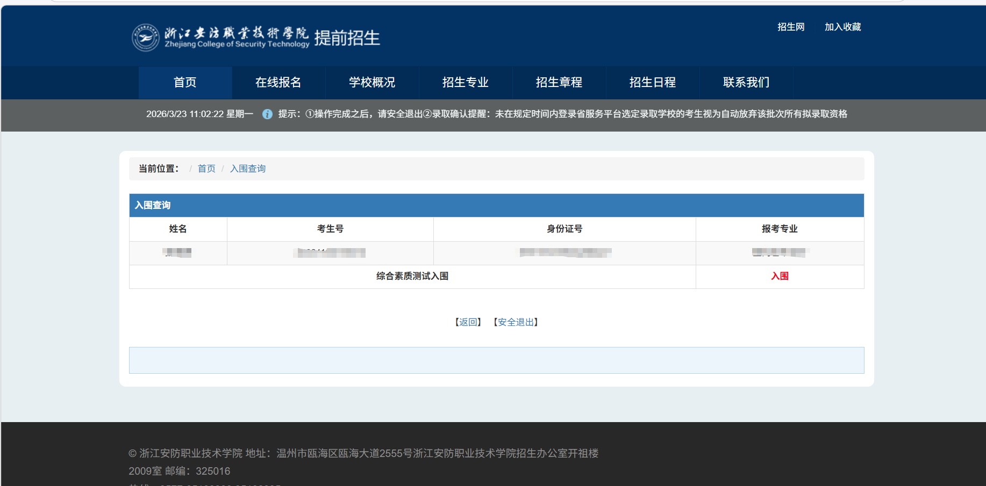Click the 提前招生 header title text
Image resolution: width=986 pixels, height=486 pixels.
347,38
